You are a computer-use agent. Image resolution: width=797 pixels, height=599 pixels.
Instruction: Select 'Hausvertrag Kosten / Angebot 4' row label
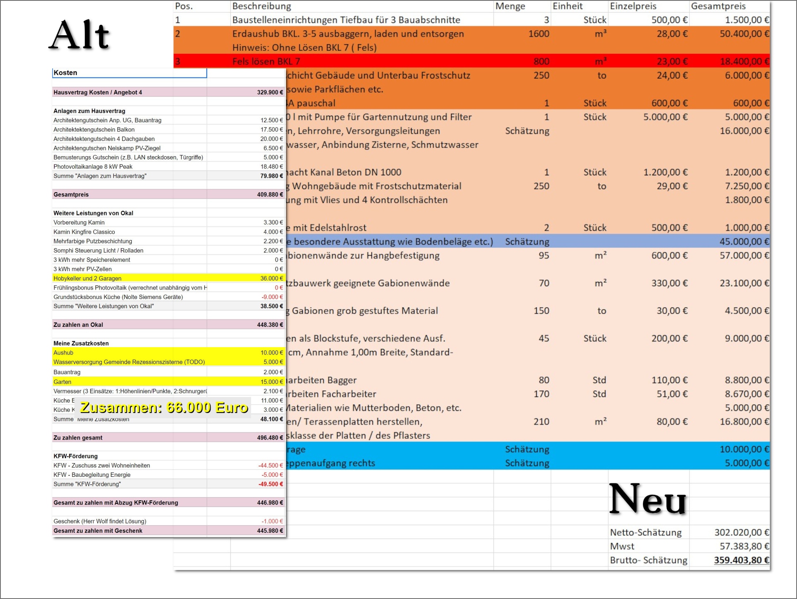coord(98,92)
